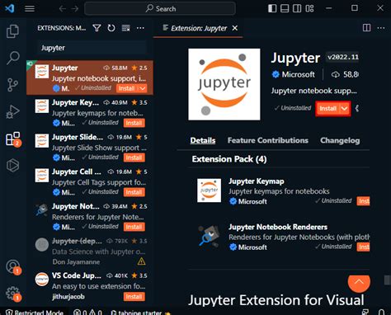Customize layout icon in title bar
This screenshot has height=315, width=391.
[309, 8]
